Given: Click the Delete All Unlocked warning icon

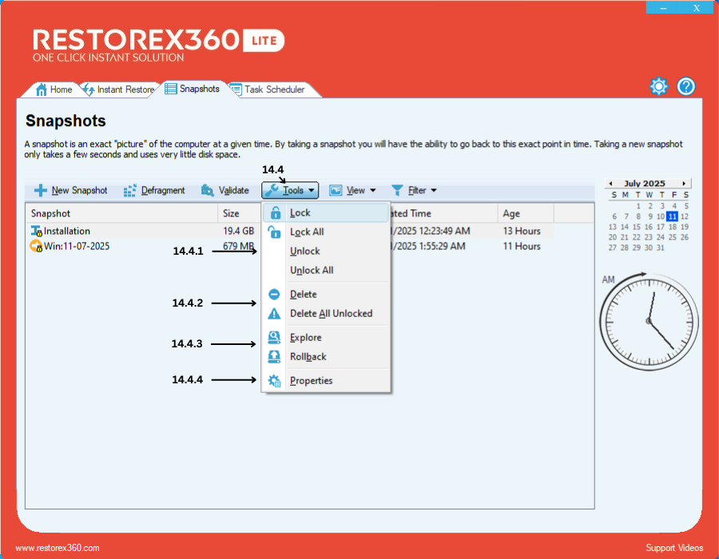Looking at the screenshot, I should coord(275,314).
